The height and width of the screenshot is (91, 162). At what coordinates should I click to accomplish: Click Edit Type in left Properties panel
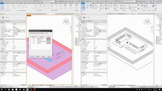point(24,21)
